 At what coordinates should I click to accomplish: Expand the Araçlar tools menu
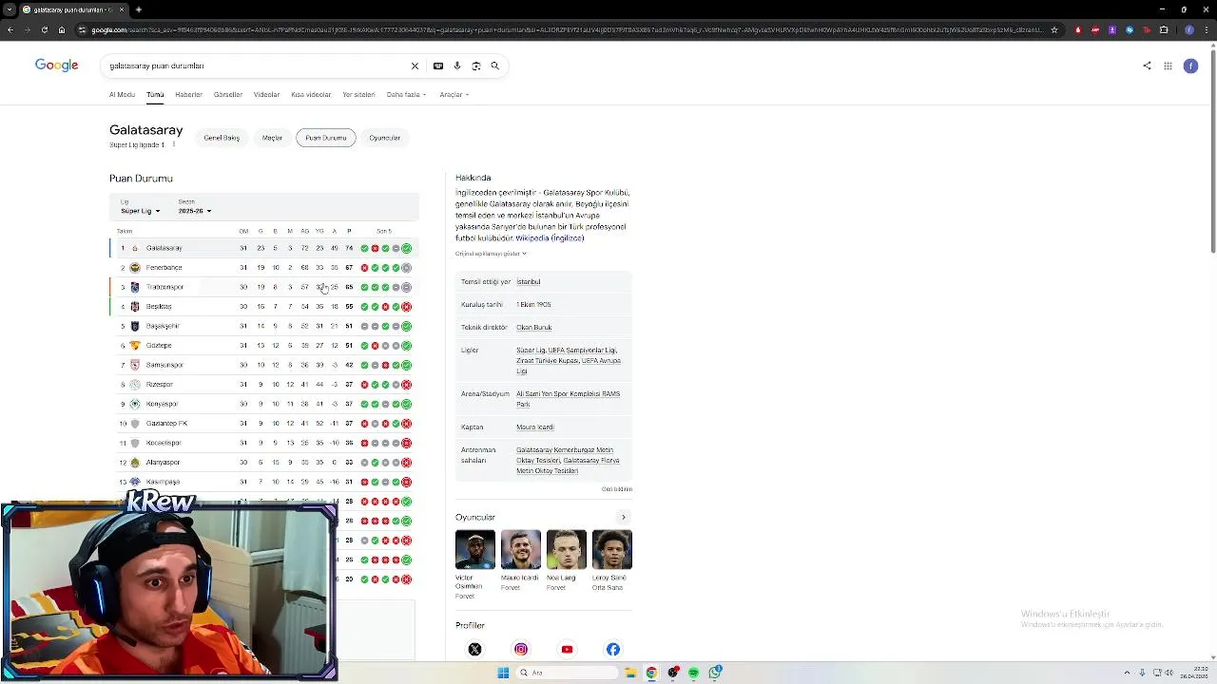coord(454,95)
